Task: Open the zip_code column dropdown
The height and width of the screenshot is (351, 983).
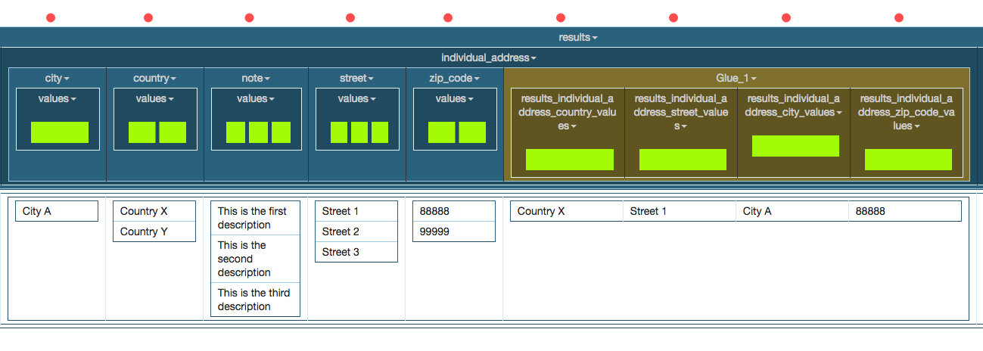Action: [x=454, y=78]
